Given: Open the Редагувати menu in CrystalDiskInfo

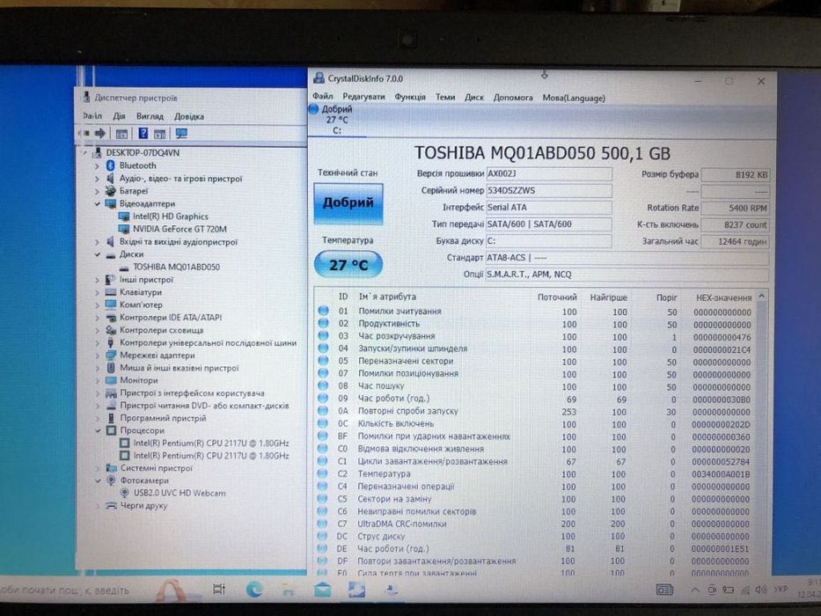Looking at the screenshot, I should [x=363, y=97].
